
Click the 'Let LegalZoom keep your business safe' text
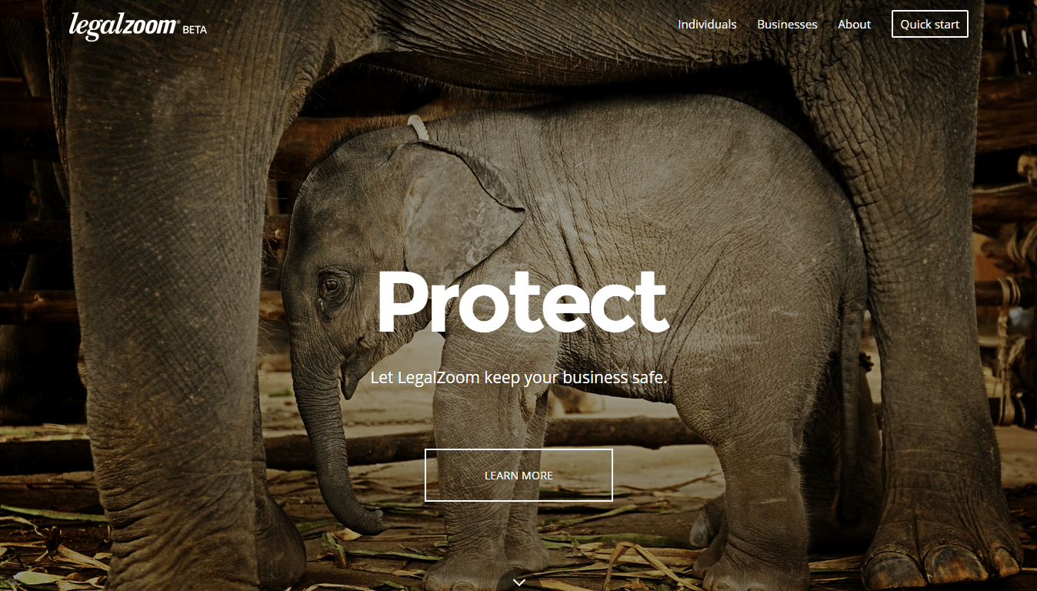(x=518, y=377)
